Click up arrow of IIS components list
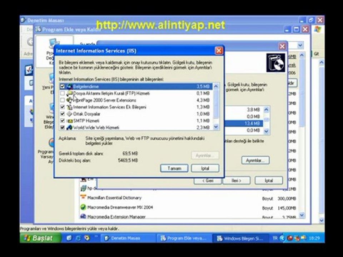 [x=216, y=86]
